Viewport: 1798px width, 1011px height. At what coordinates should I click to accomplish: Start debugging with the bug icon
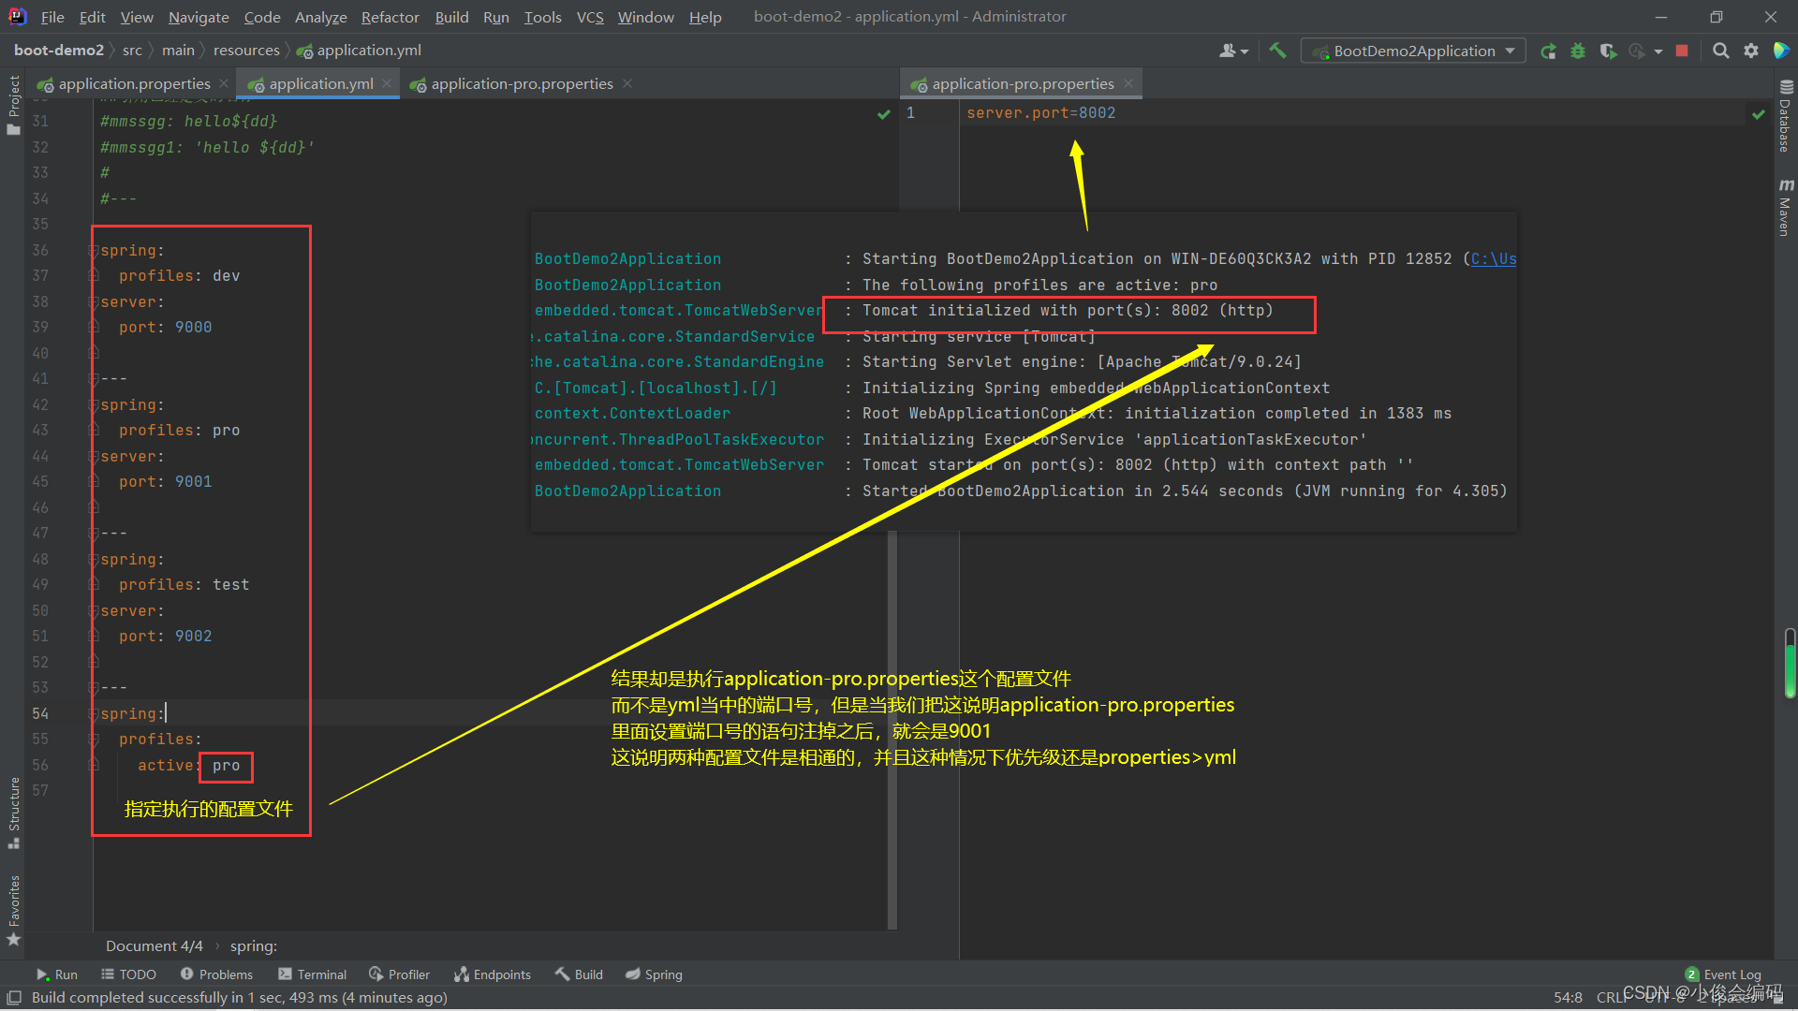click(1577, 51)
